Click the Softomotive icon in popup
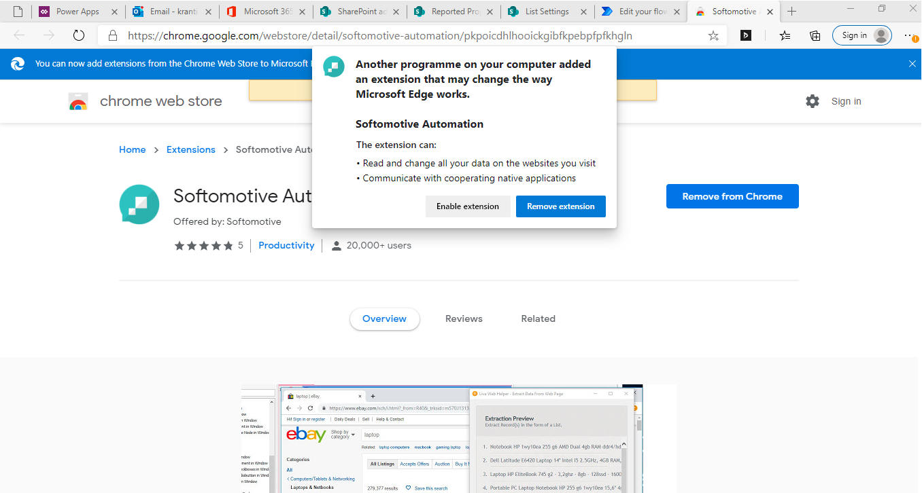The height and width of the screenshot is (493, 922). click(x=334, y=67)
